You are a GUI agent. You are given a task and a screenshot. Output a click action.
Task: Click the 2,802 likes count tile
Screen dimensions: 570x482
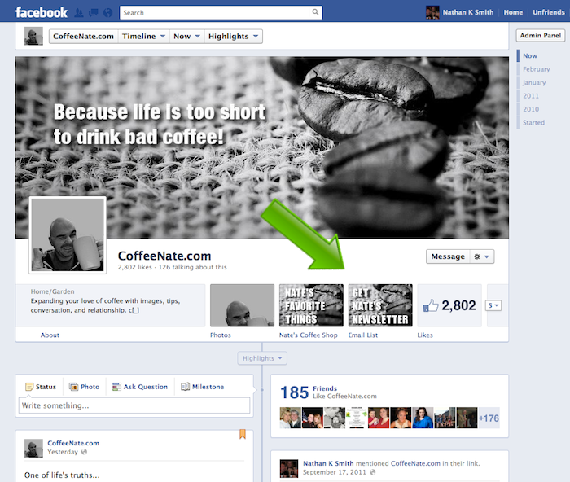pos(449,305)
